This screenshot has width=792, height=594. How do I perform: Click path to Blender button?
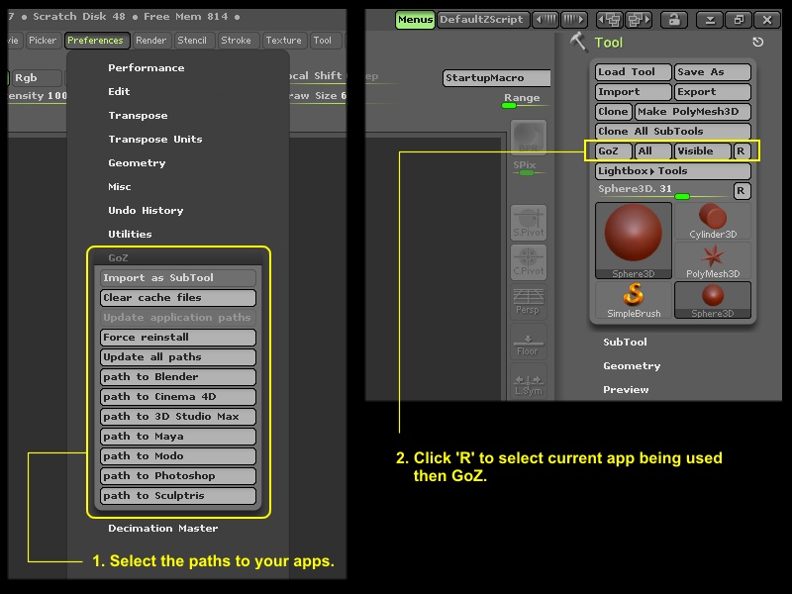[x=178, y=377]
